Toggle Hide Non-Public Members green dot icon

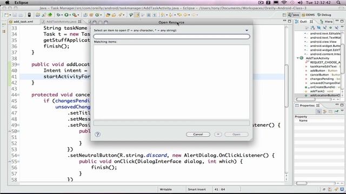[x=330, y=27]
